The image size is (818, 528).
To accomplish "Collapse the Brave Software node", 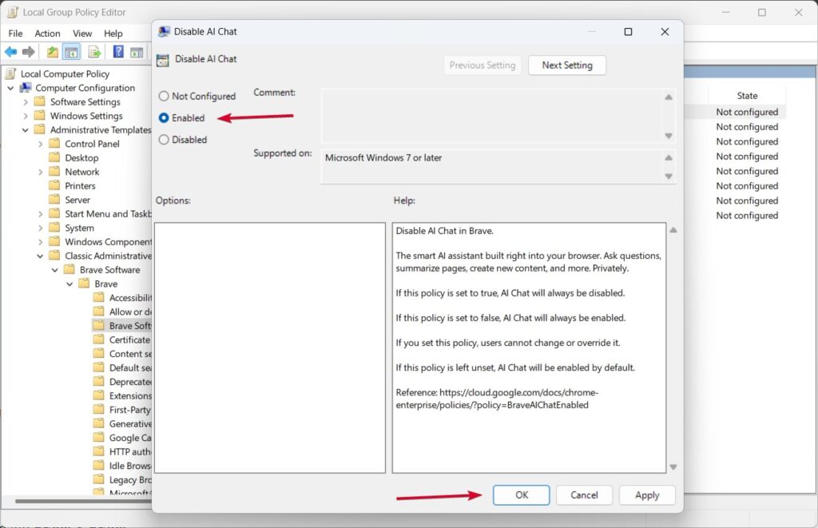I will click(x=55, y=270).
